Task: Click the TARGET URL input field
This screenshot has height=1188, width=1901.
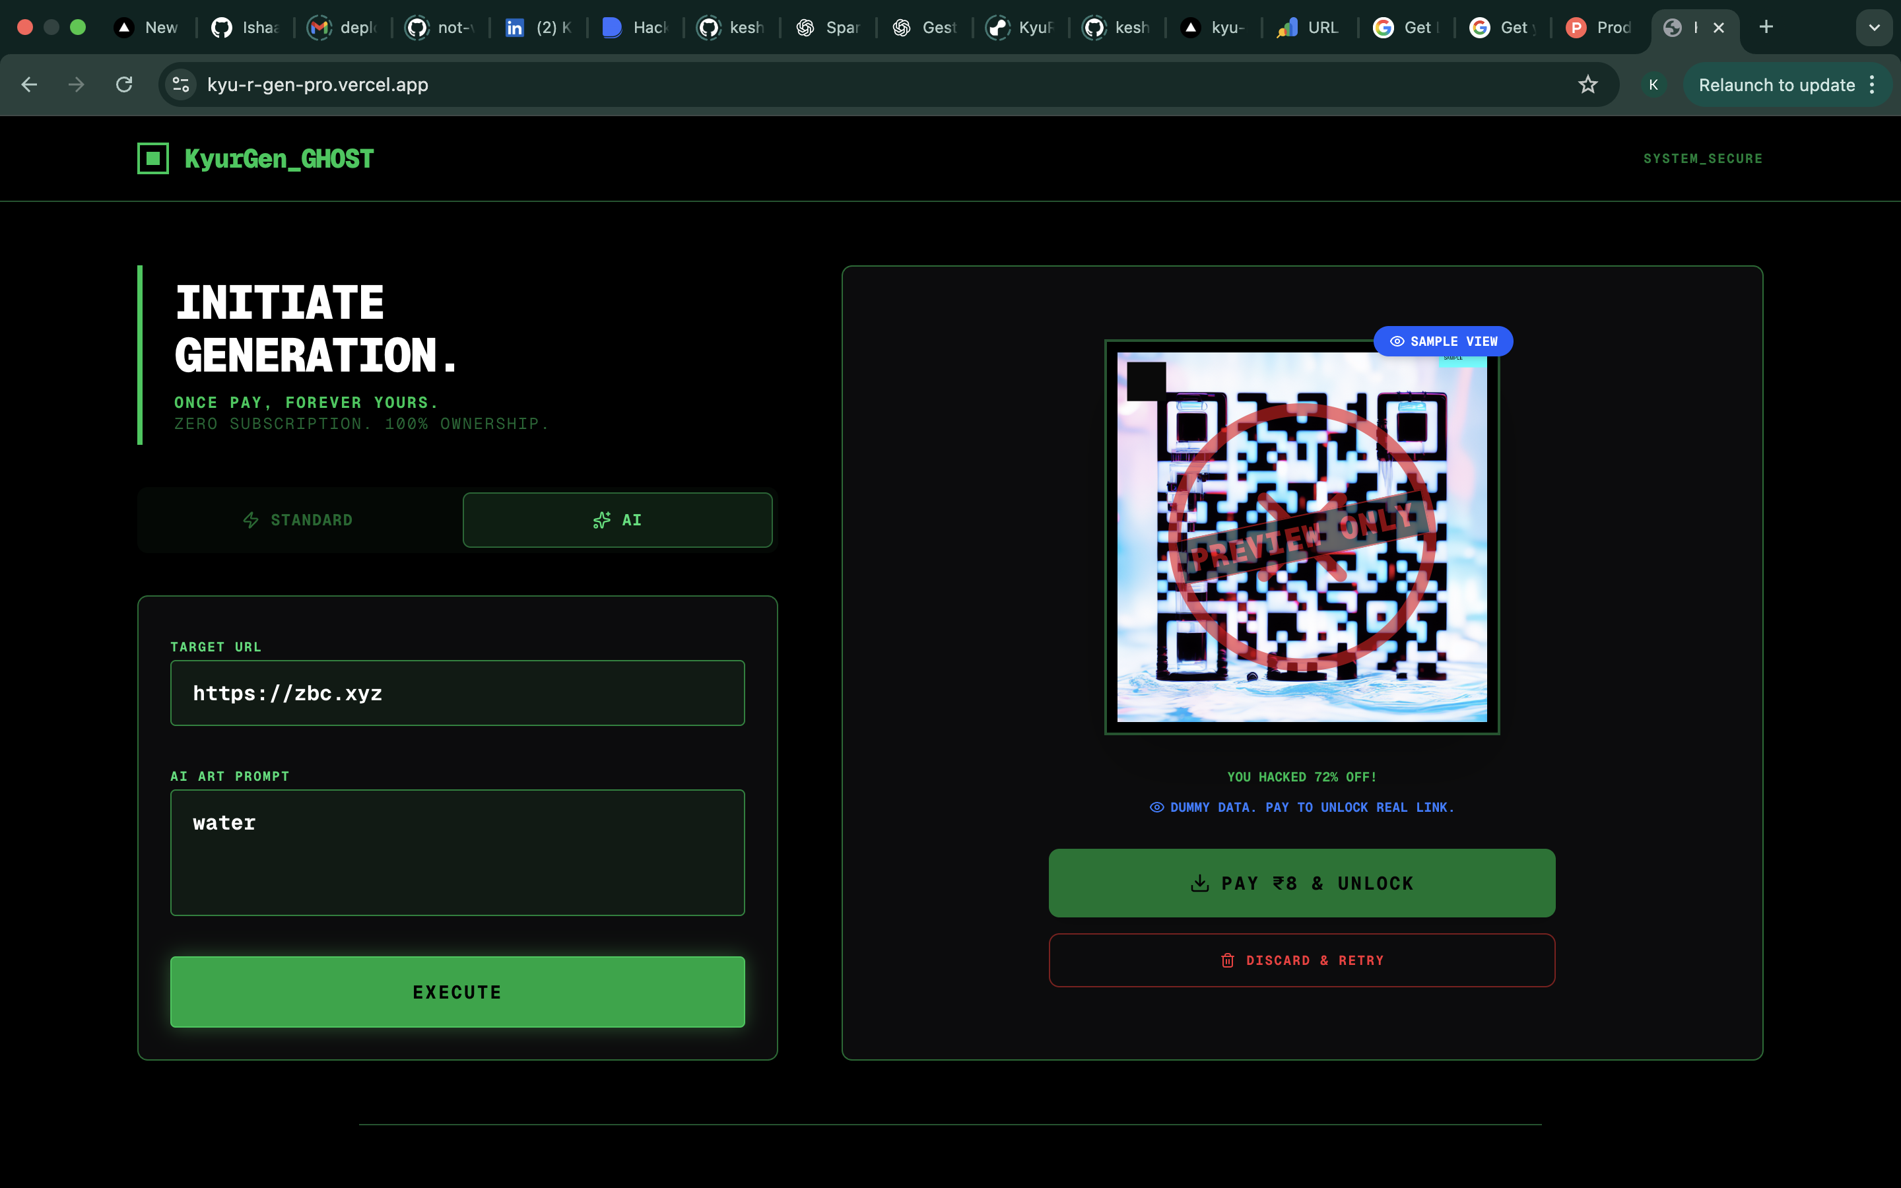Action: click(457, 693)
